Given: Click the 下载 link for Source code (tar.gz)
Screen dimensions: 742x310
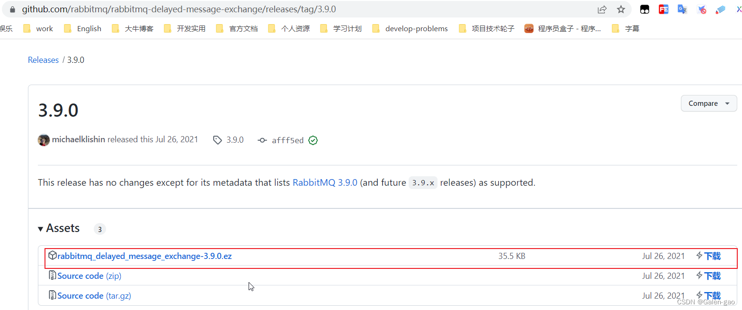Looking at the screenshot, I should (712, 296).
